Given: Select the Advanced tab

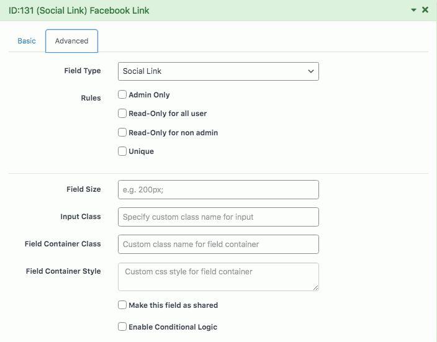Looking at the screenshot, I should pos(71,41).
